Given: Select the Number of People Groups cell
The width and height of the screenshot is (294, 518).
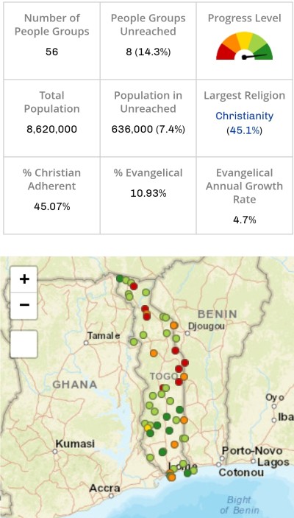Looking at the screenshot, I should [x=51, y=41].
